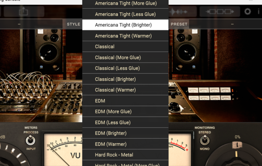The image size is (262, 166).
Task: Click the export/share icon in top toolbar
Action: click(x=24, y=12)
